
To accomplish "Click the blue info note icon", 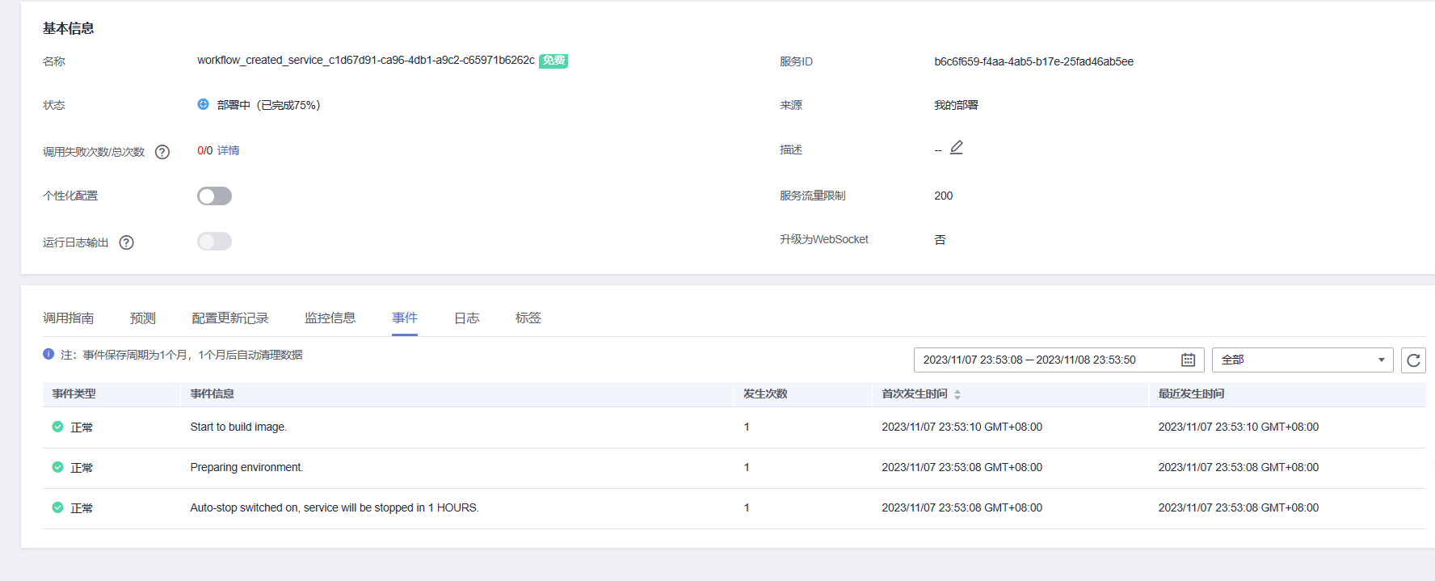I will pos(48,354).
